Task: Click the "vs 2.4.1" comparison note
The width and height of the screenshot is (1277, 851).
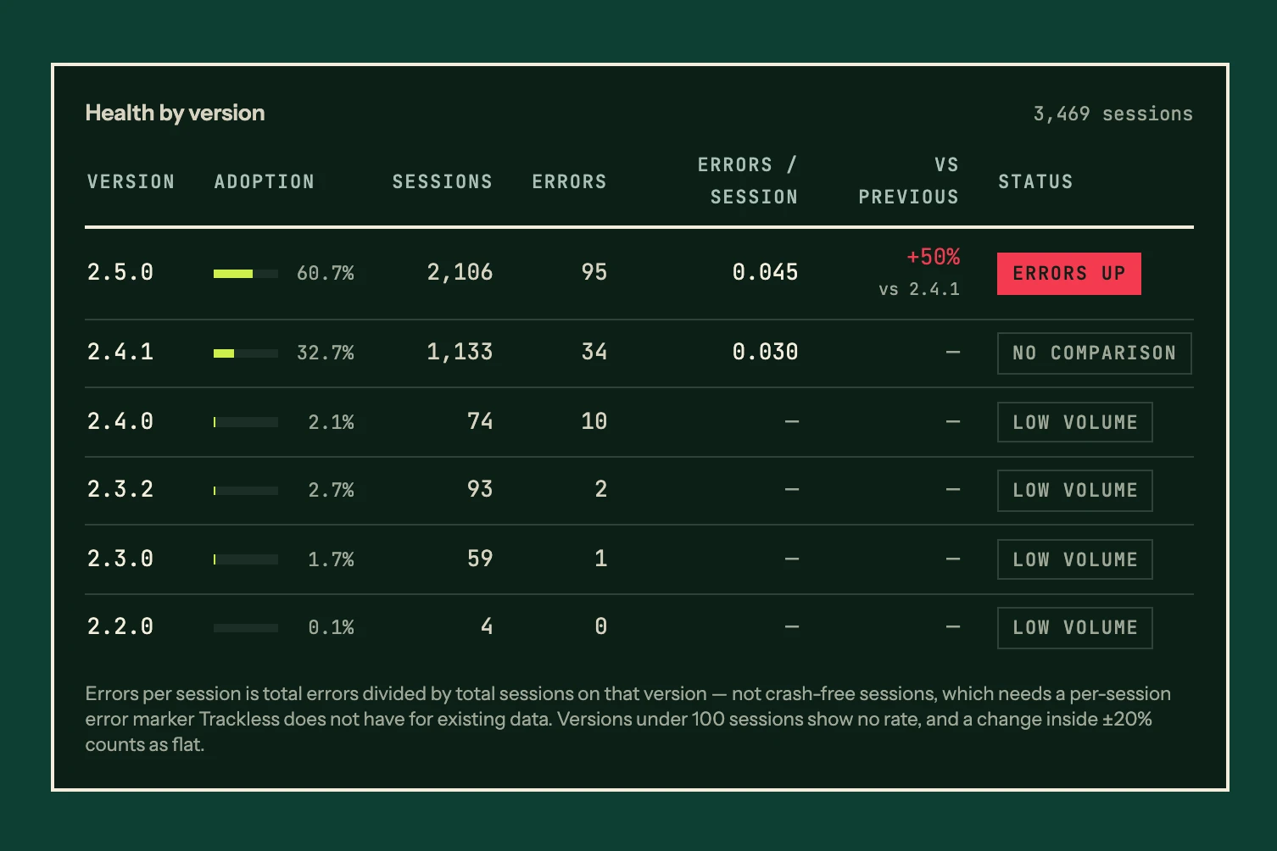Action: click(x=919, y=289)
